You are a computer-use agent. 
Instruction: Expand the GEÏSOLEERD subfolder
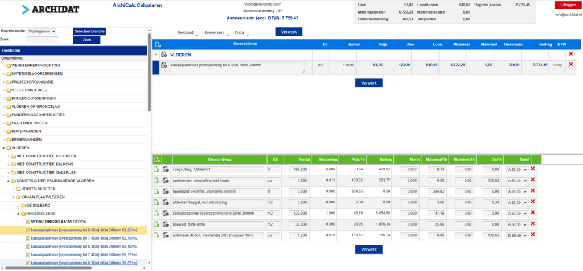18,205
